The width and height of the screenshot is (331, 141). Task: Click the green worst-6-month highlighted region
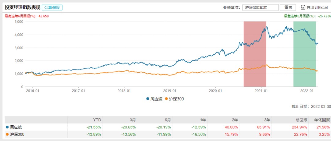pyautogui.click(x=305, y=54)
